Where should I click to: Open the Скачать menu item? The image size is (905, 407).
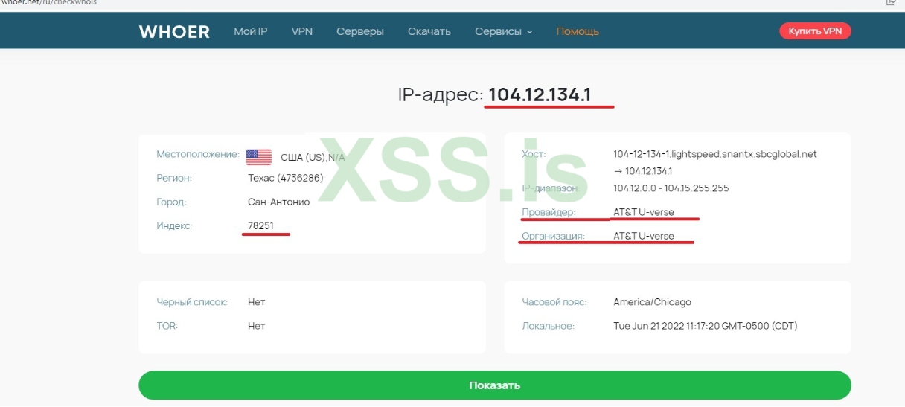pos(429,31)
